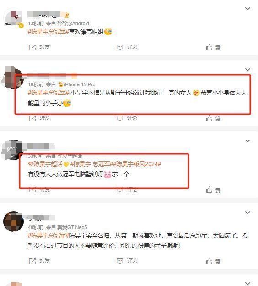Like the 冠军电脑壁纸 post via thumbs-up icon
258x286 pixels.
[209, 190]
